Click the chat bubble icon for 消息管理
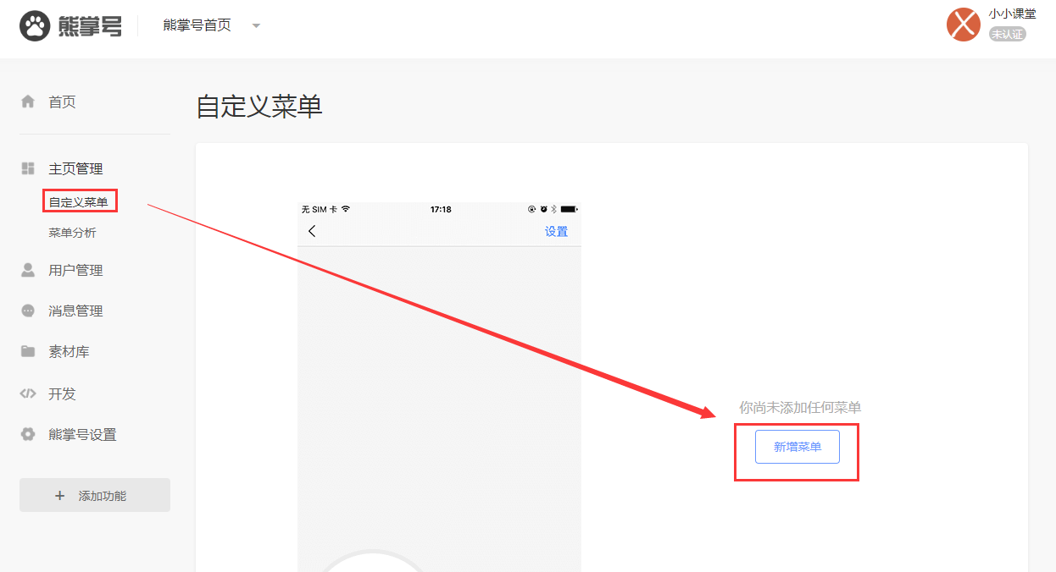 coord(28,311)
